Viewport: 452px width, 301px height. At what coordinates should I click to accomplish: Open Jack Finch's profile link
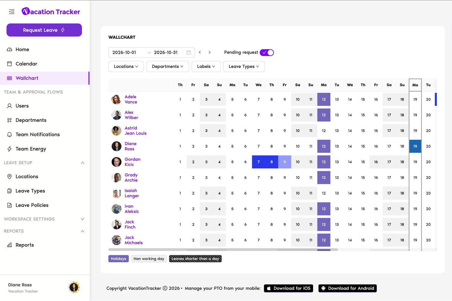tap(130, 224)
